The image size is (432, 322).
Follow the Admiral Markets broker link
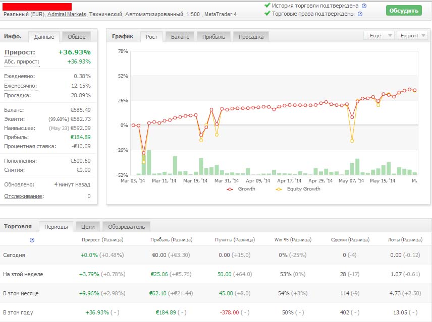click(x=66, y=14)
